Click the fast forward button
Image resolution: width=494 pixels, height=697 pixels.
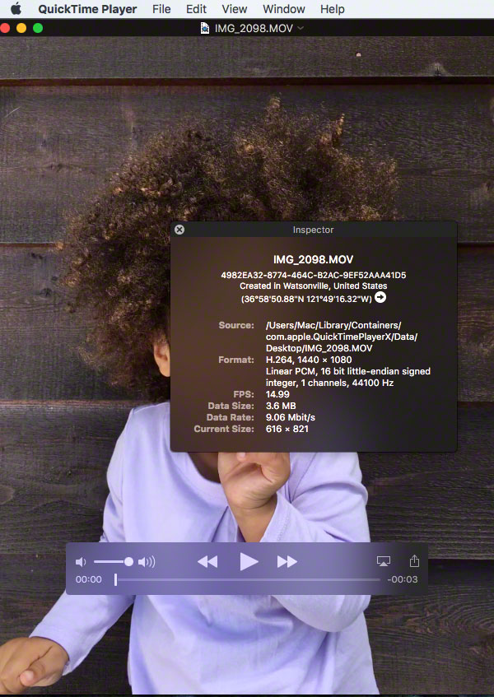[x=287, y=562]
